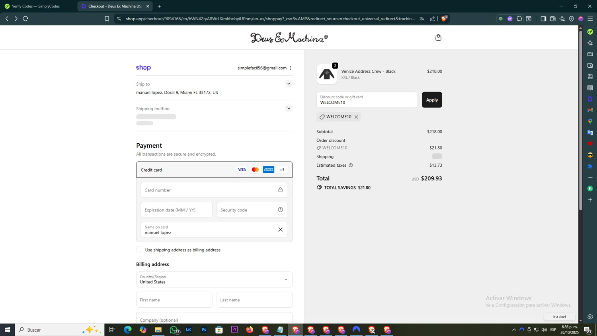Open Gmail from the browser sidebar
597x336 pixels.
(x=590, y=110)
